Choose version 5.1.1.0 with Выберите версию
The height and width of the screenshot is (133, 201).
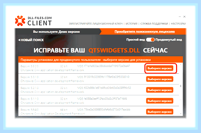160,101
